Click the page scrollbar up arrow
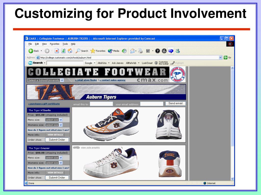This screenshot has height=195, width=261. tap(232, 68)
